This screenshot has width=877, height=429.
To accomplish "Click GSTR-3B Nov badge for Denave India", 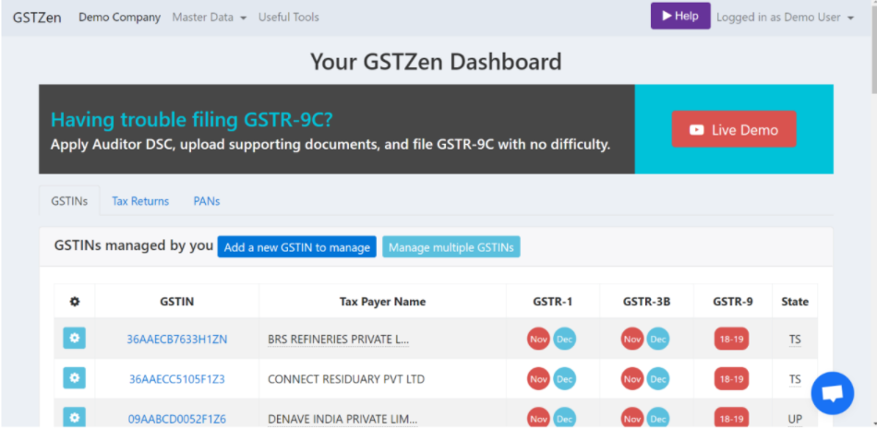I will point(632,418).
